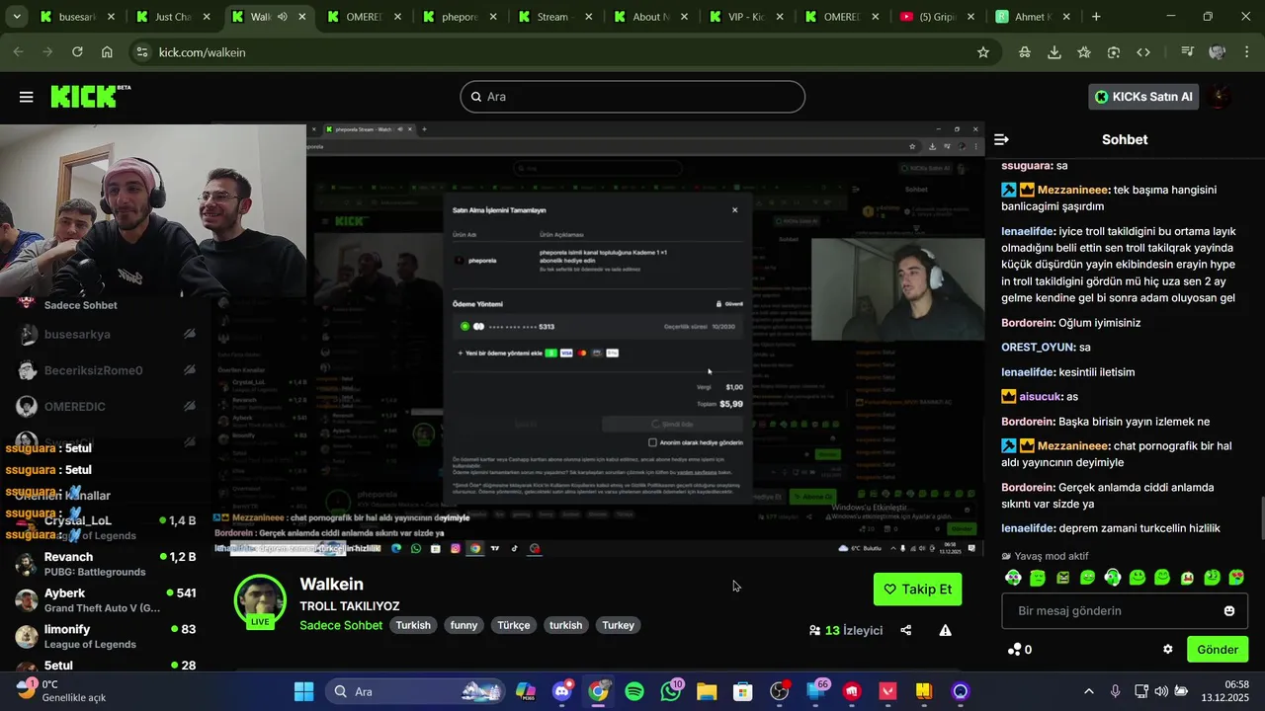Screen dimensions: 1265x711
Task: Click the Takip Et follow button
Action: (918, 590)
